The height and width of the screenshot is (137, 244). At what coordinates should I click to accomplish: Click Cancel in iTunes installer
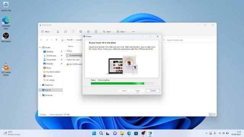click(x=153, y=91)
